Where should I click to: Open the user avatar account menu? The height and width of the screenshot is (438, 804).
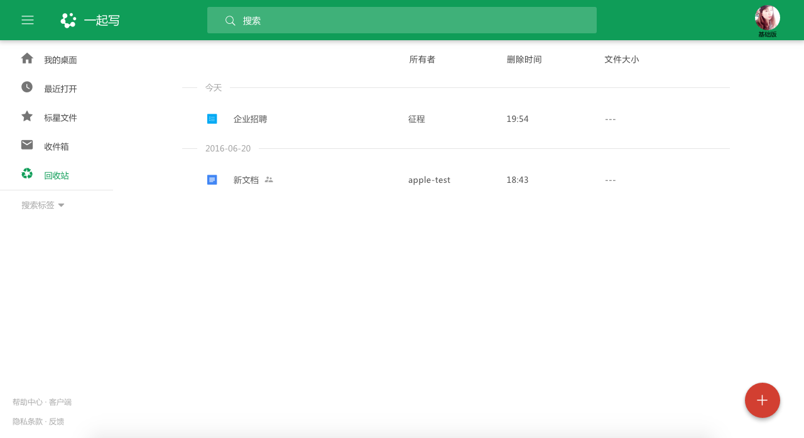tap(768, 18)
